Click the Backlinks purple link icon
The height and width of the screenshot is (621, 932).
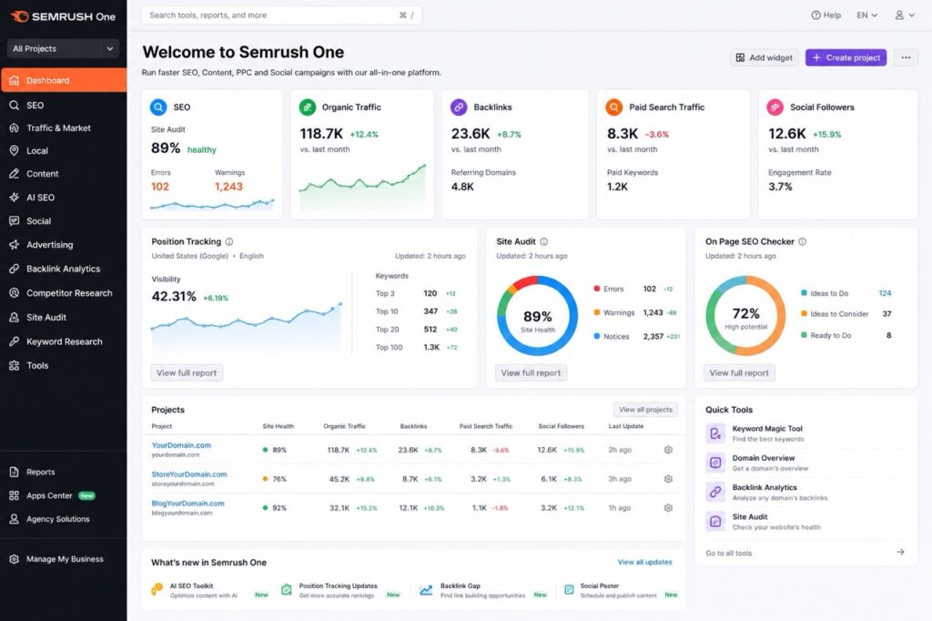pos(459,107)
